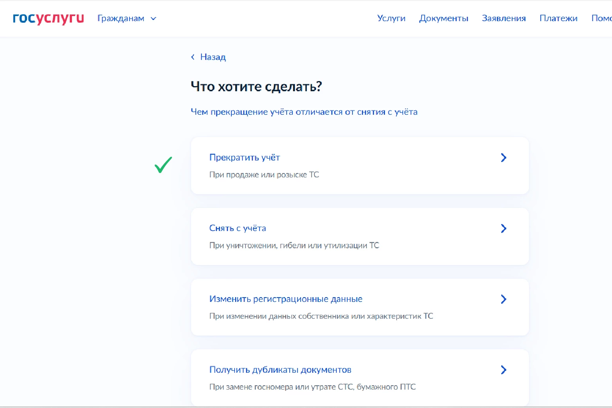Screen dimensions: 612x408
Task: Click the left arrow icon before Назад
Action: (193, 57)
